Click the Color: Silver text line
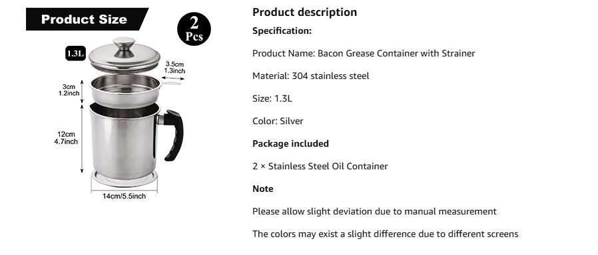The image size is (598, 255). (278, 122)
